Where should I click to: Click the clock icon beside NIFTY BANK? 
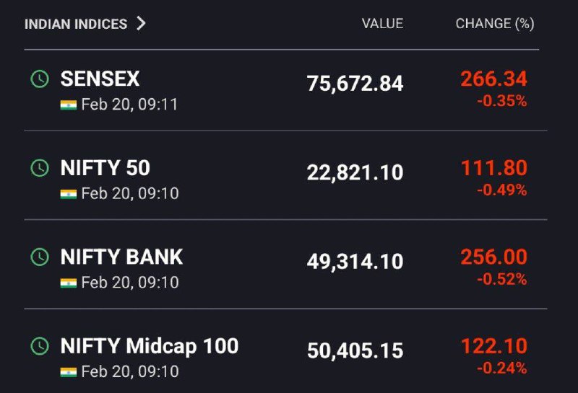[x=40, y=257]
